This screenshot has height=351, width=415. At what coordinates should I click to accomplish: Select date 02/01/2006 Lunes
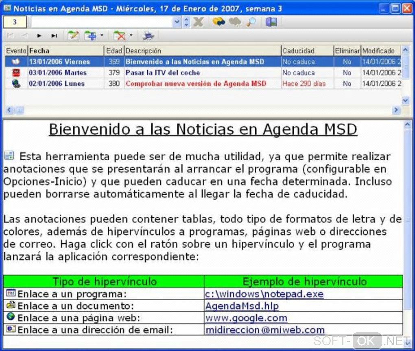[57, 84]
